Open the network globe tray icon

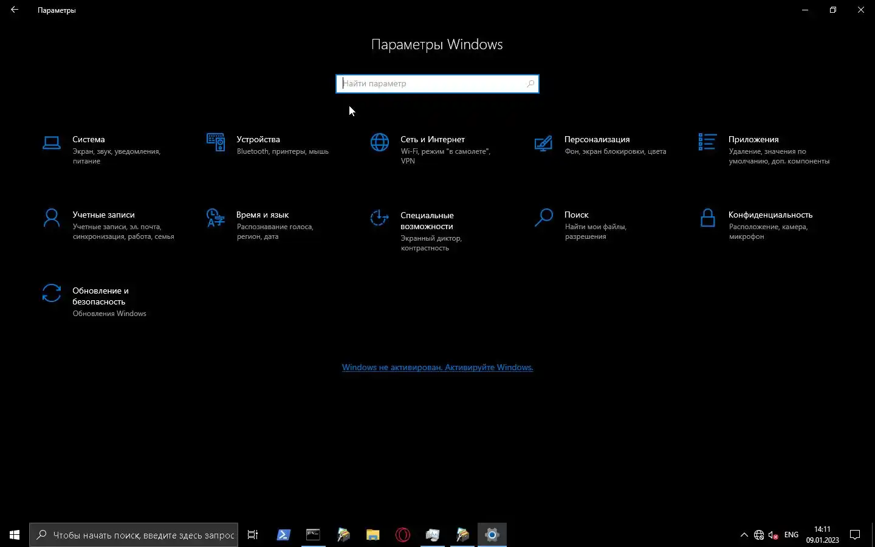759,535
